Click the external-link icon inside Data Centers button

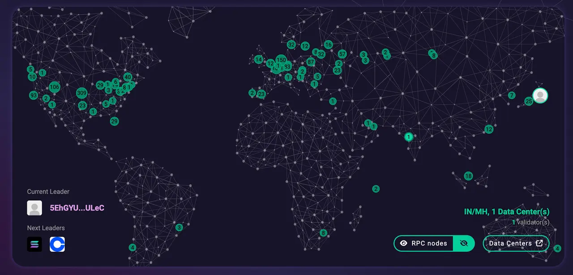pyautogui.click(x=540, y=243)
